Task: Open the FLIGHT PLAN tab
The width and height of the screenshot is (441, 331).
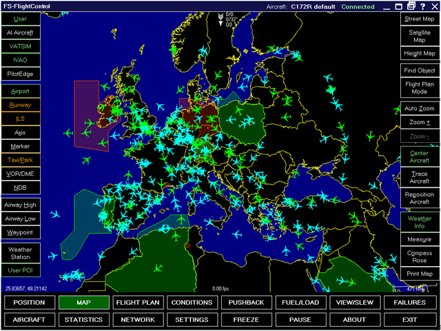Action: 137,303
